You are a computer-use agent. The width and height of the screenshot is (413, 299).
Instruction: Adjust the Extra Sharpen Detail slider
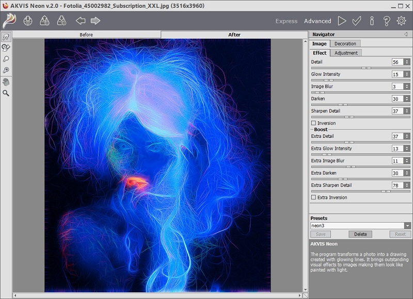tap(360, 191)
